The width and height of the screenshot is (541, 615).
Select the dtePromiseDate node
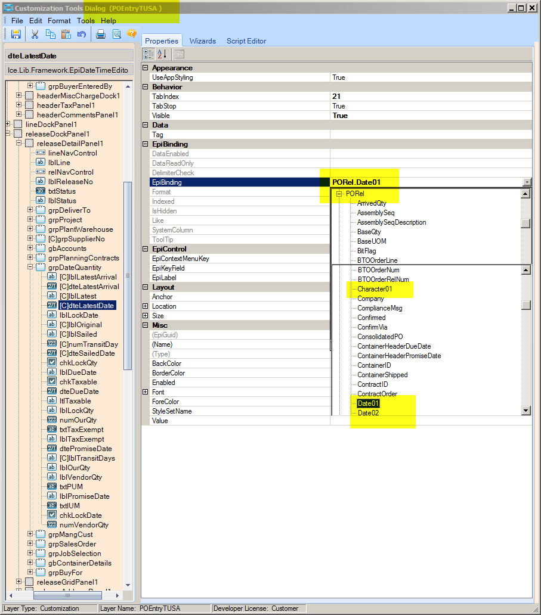(85, 449)
